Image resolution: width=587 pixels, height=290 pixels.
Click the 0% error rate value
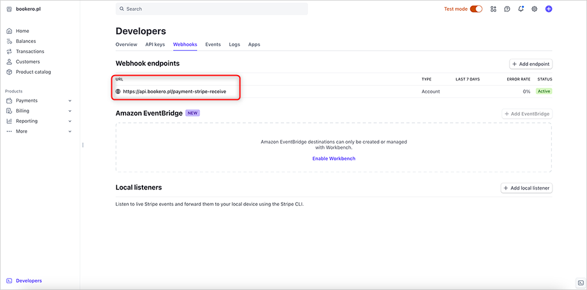click(x=526, y=91)
